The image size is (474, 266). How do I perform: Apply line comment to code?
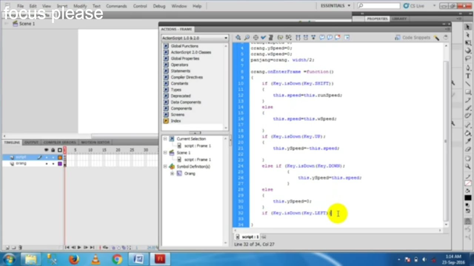(x=330, y=38)
